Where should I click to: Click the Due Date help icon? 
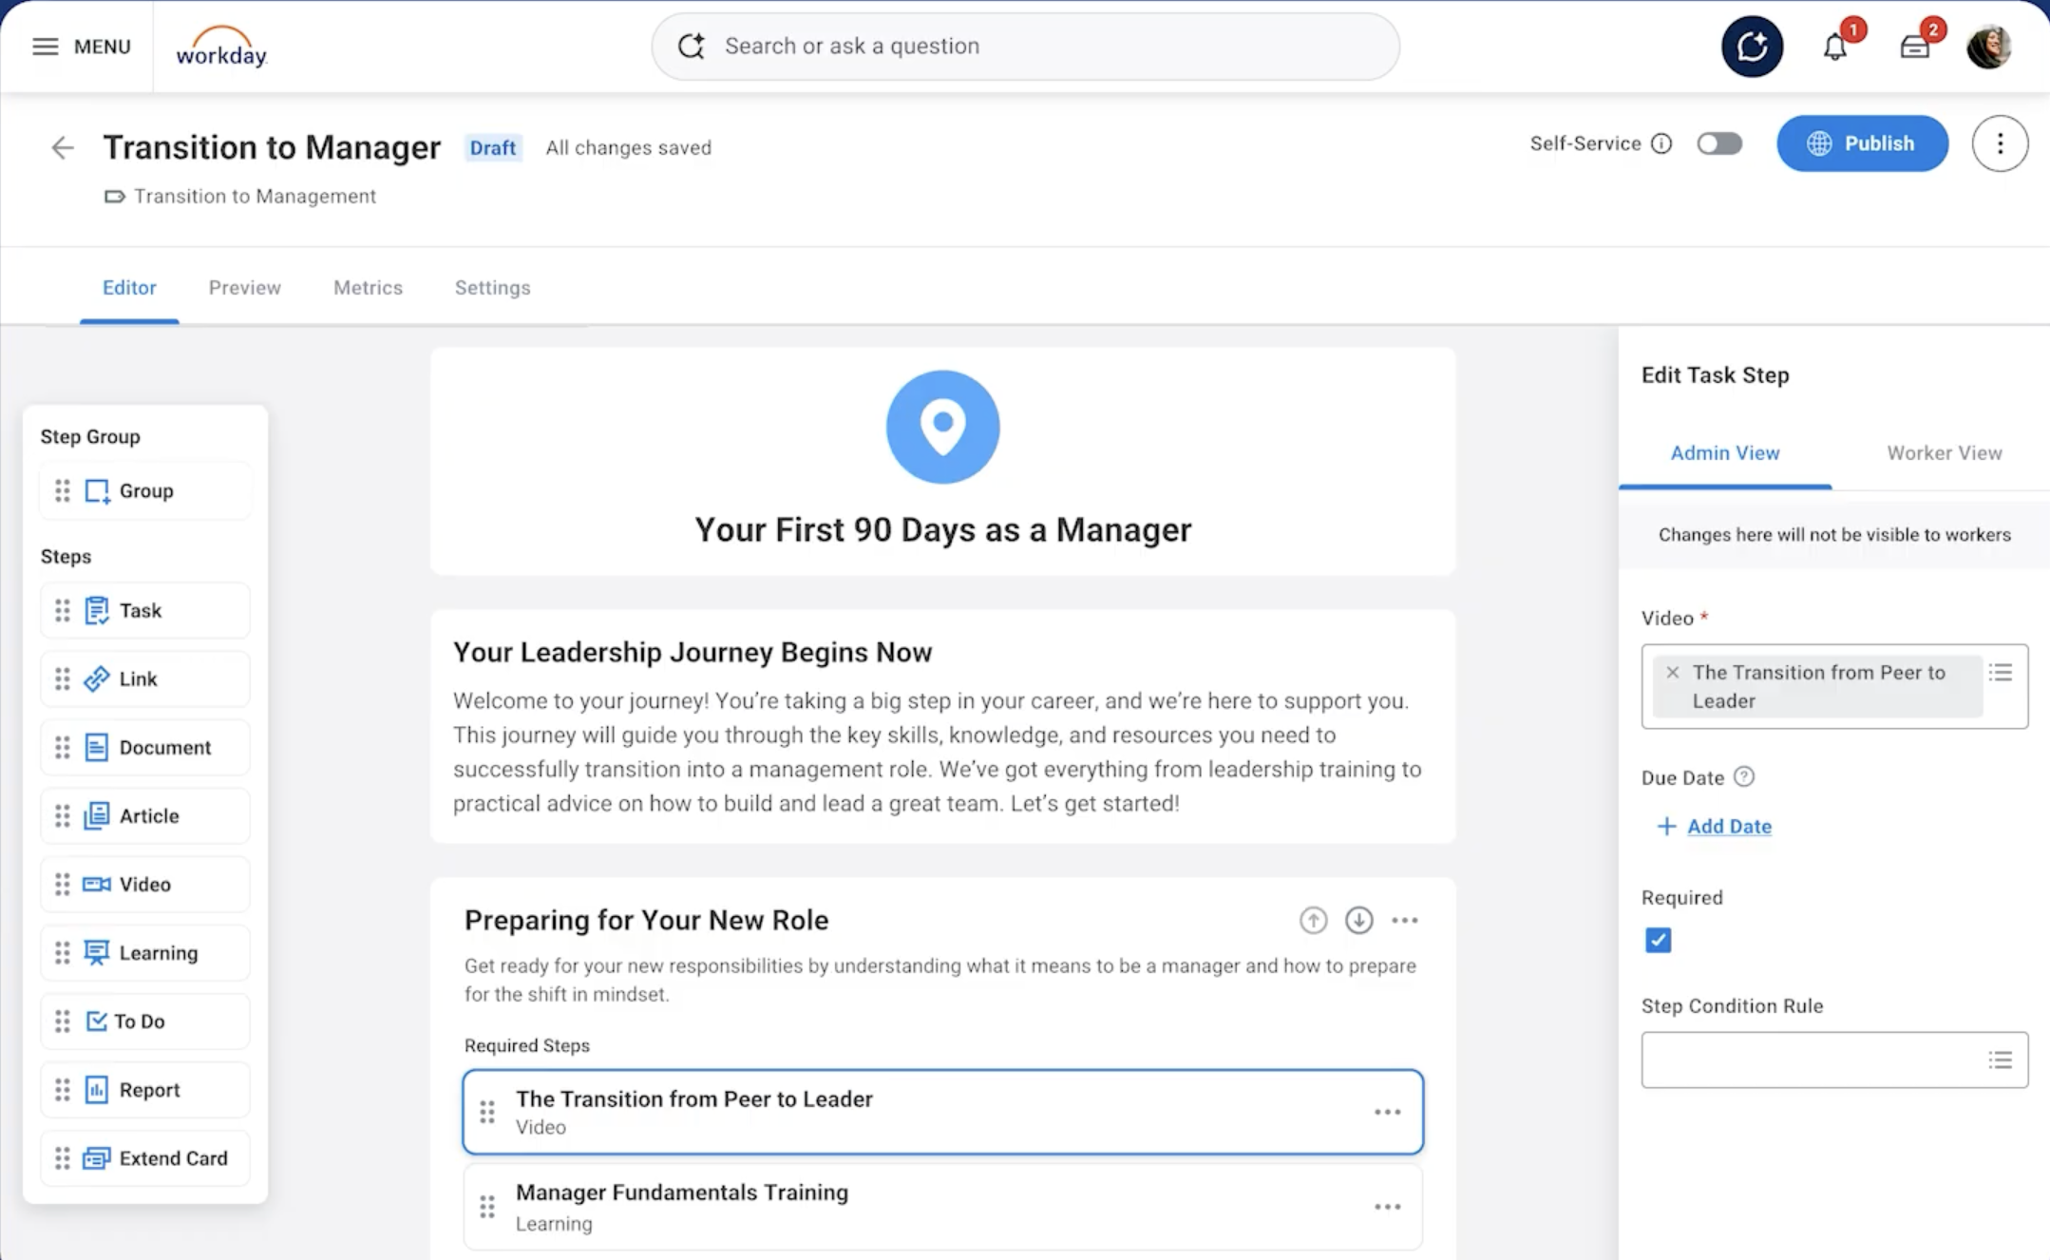(1744, 776)
